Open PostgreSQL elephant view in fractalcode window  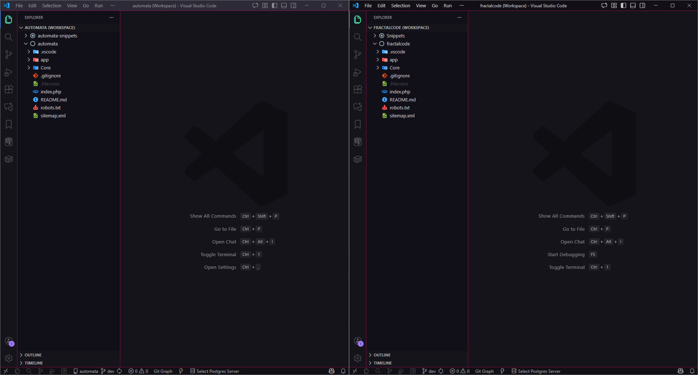coord(358,142)
